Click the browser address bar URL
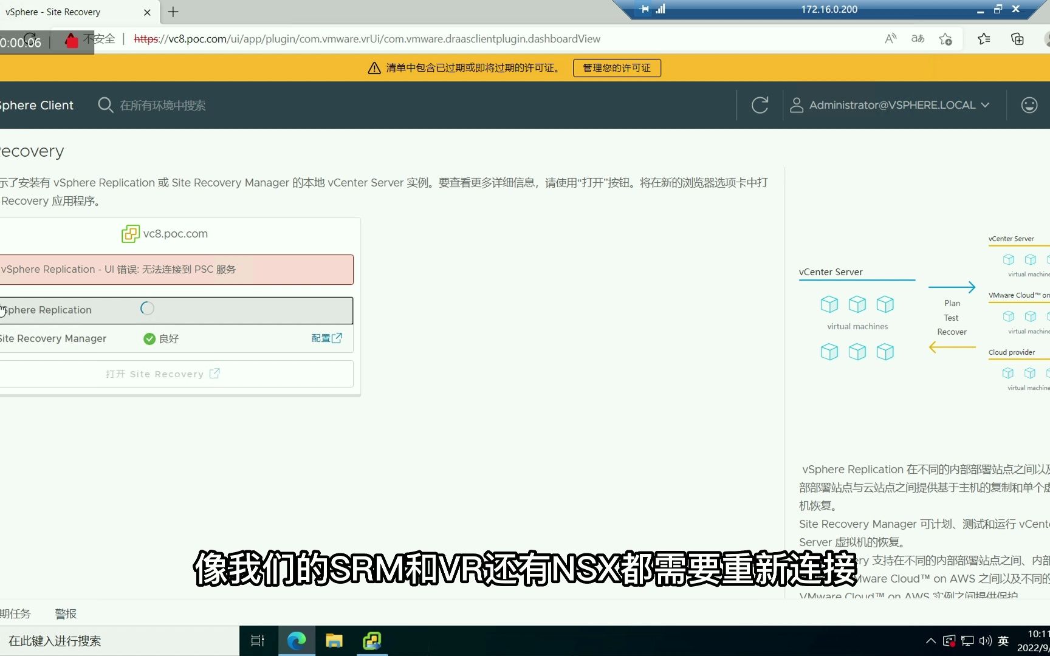1050x656 pixels. (x=367, y=39)
